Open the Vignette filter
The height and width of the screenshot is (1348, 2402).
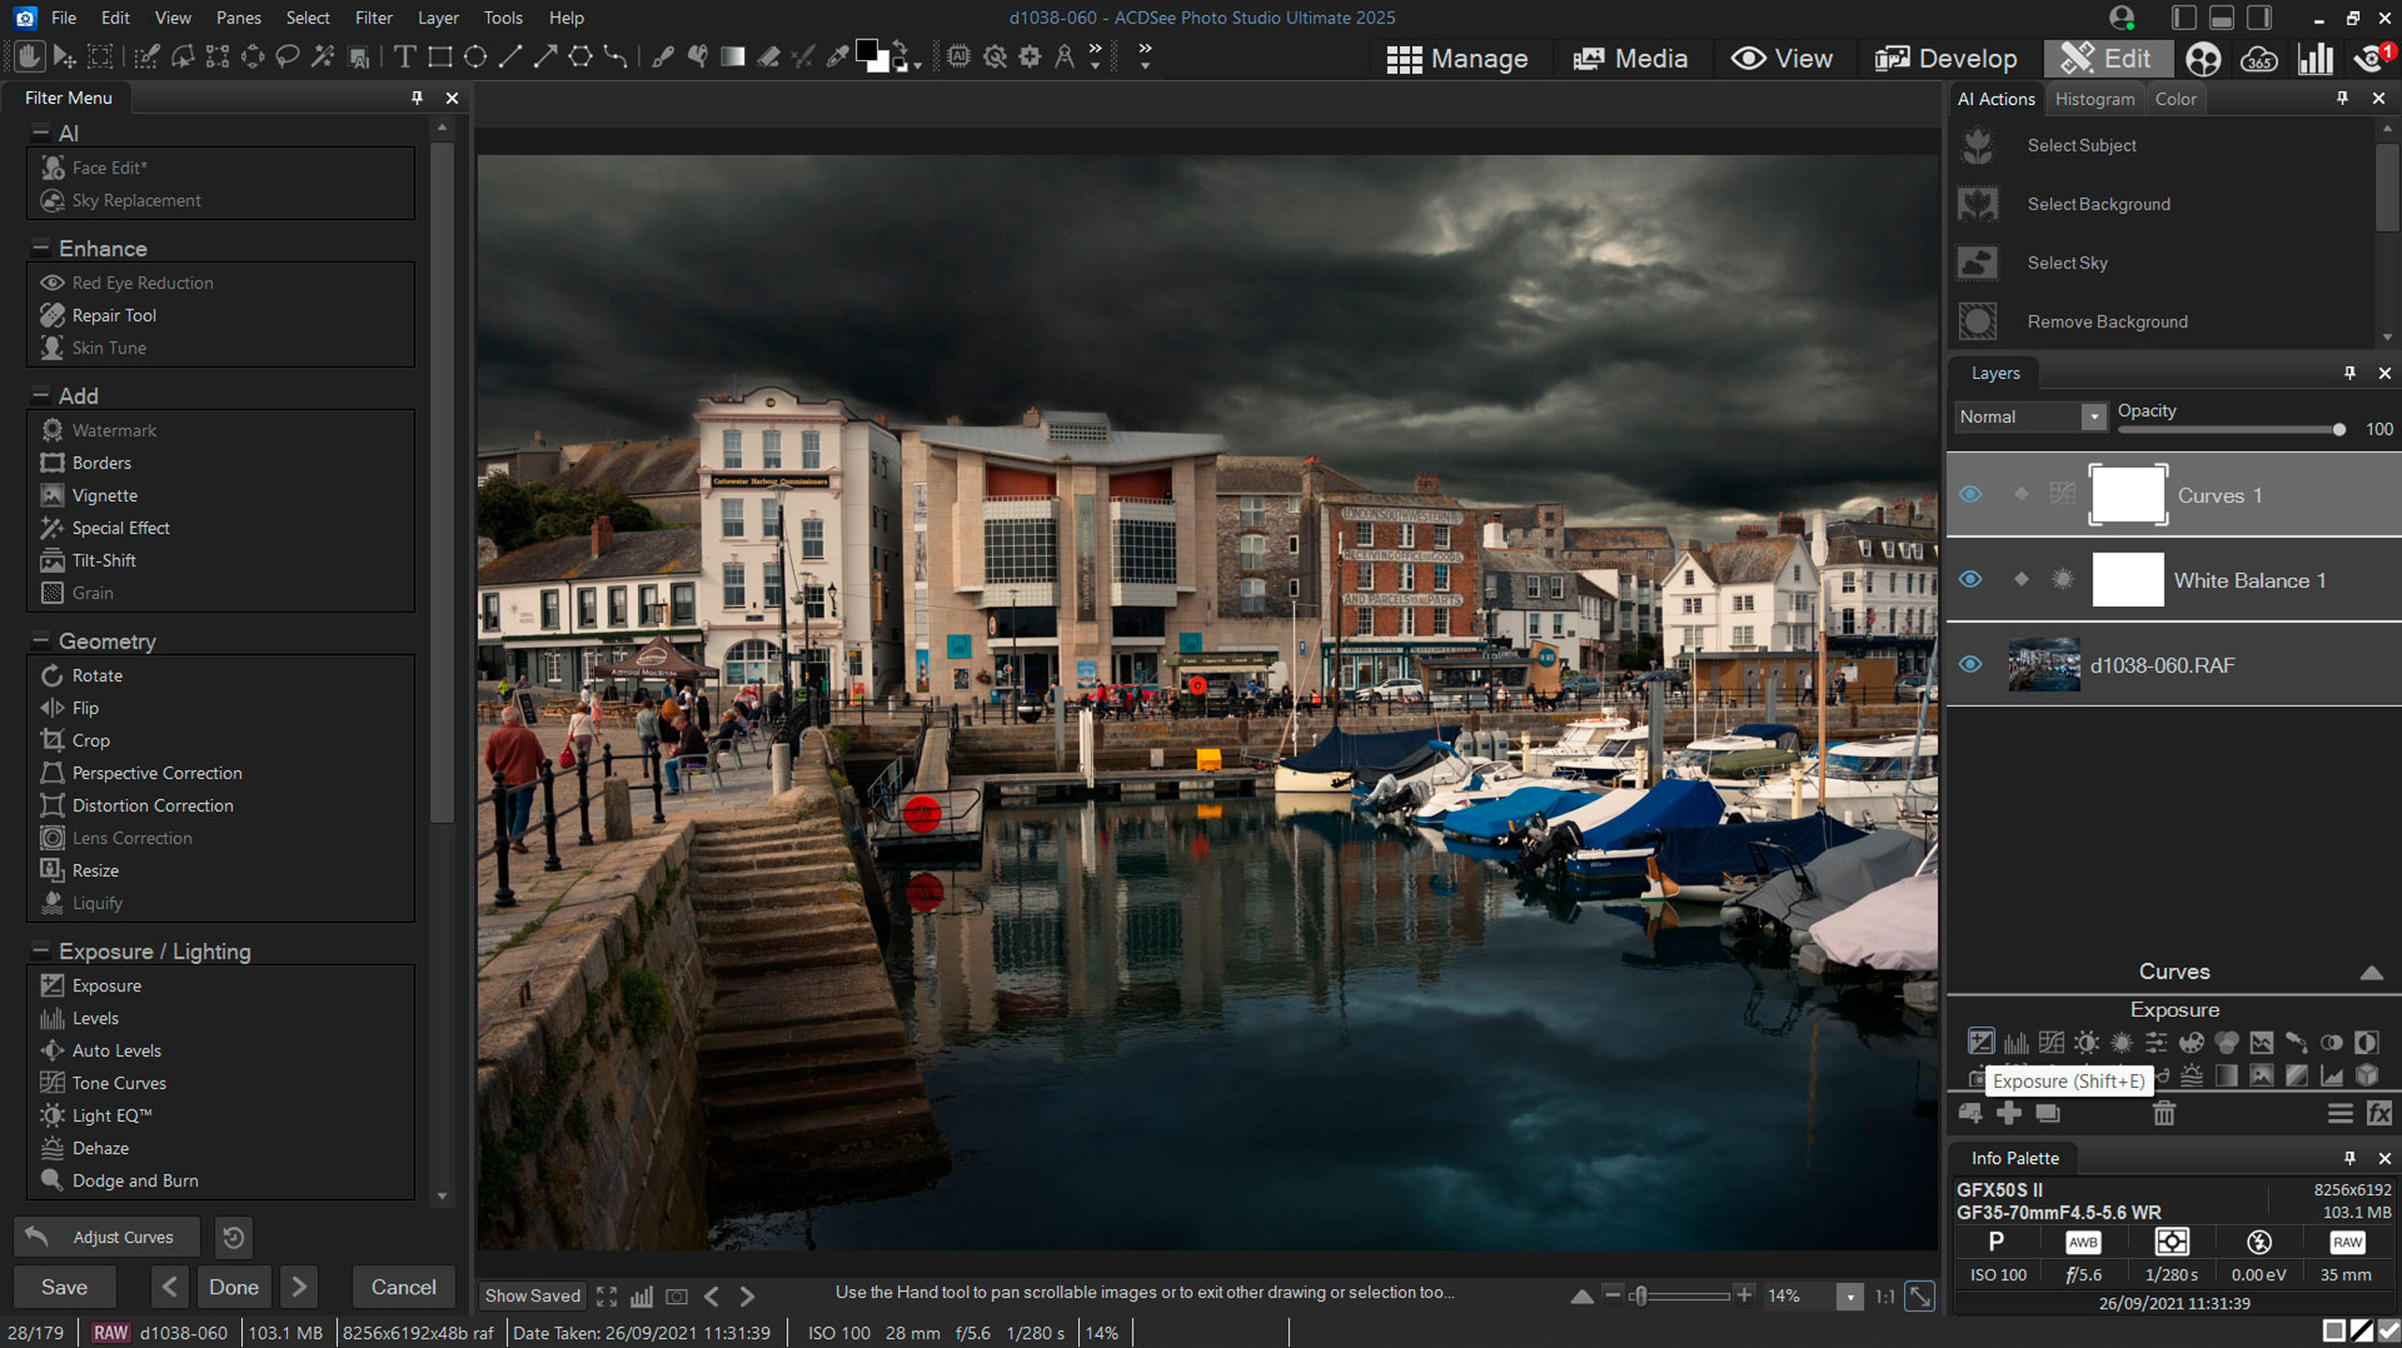[x=104, y=495]
